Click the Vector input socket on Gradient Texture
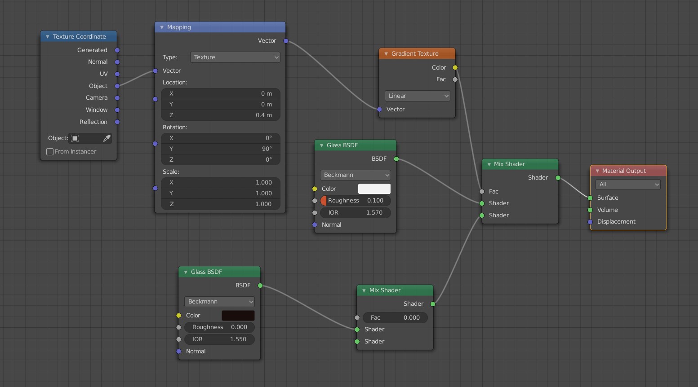Image resolution: width=698 pixels, height=387 pixels. [x=379, y=110]
